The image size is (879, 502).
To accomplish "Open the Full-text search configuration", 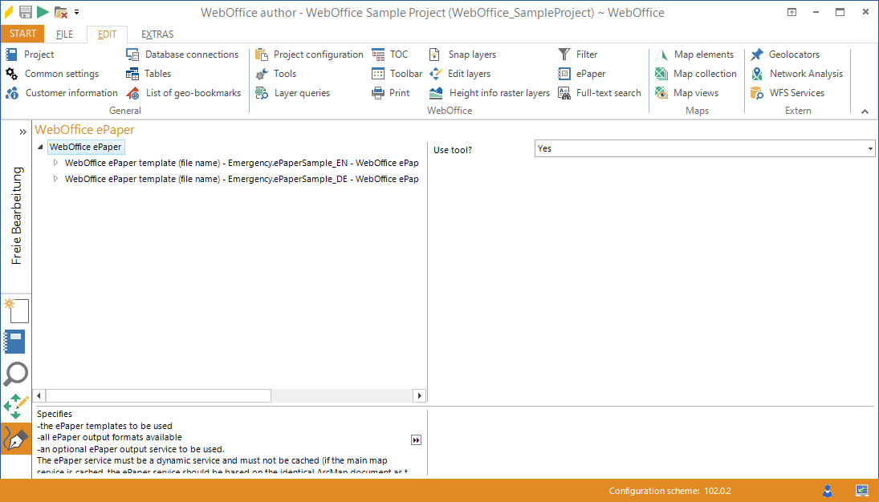I will (600, 92).
